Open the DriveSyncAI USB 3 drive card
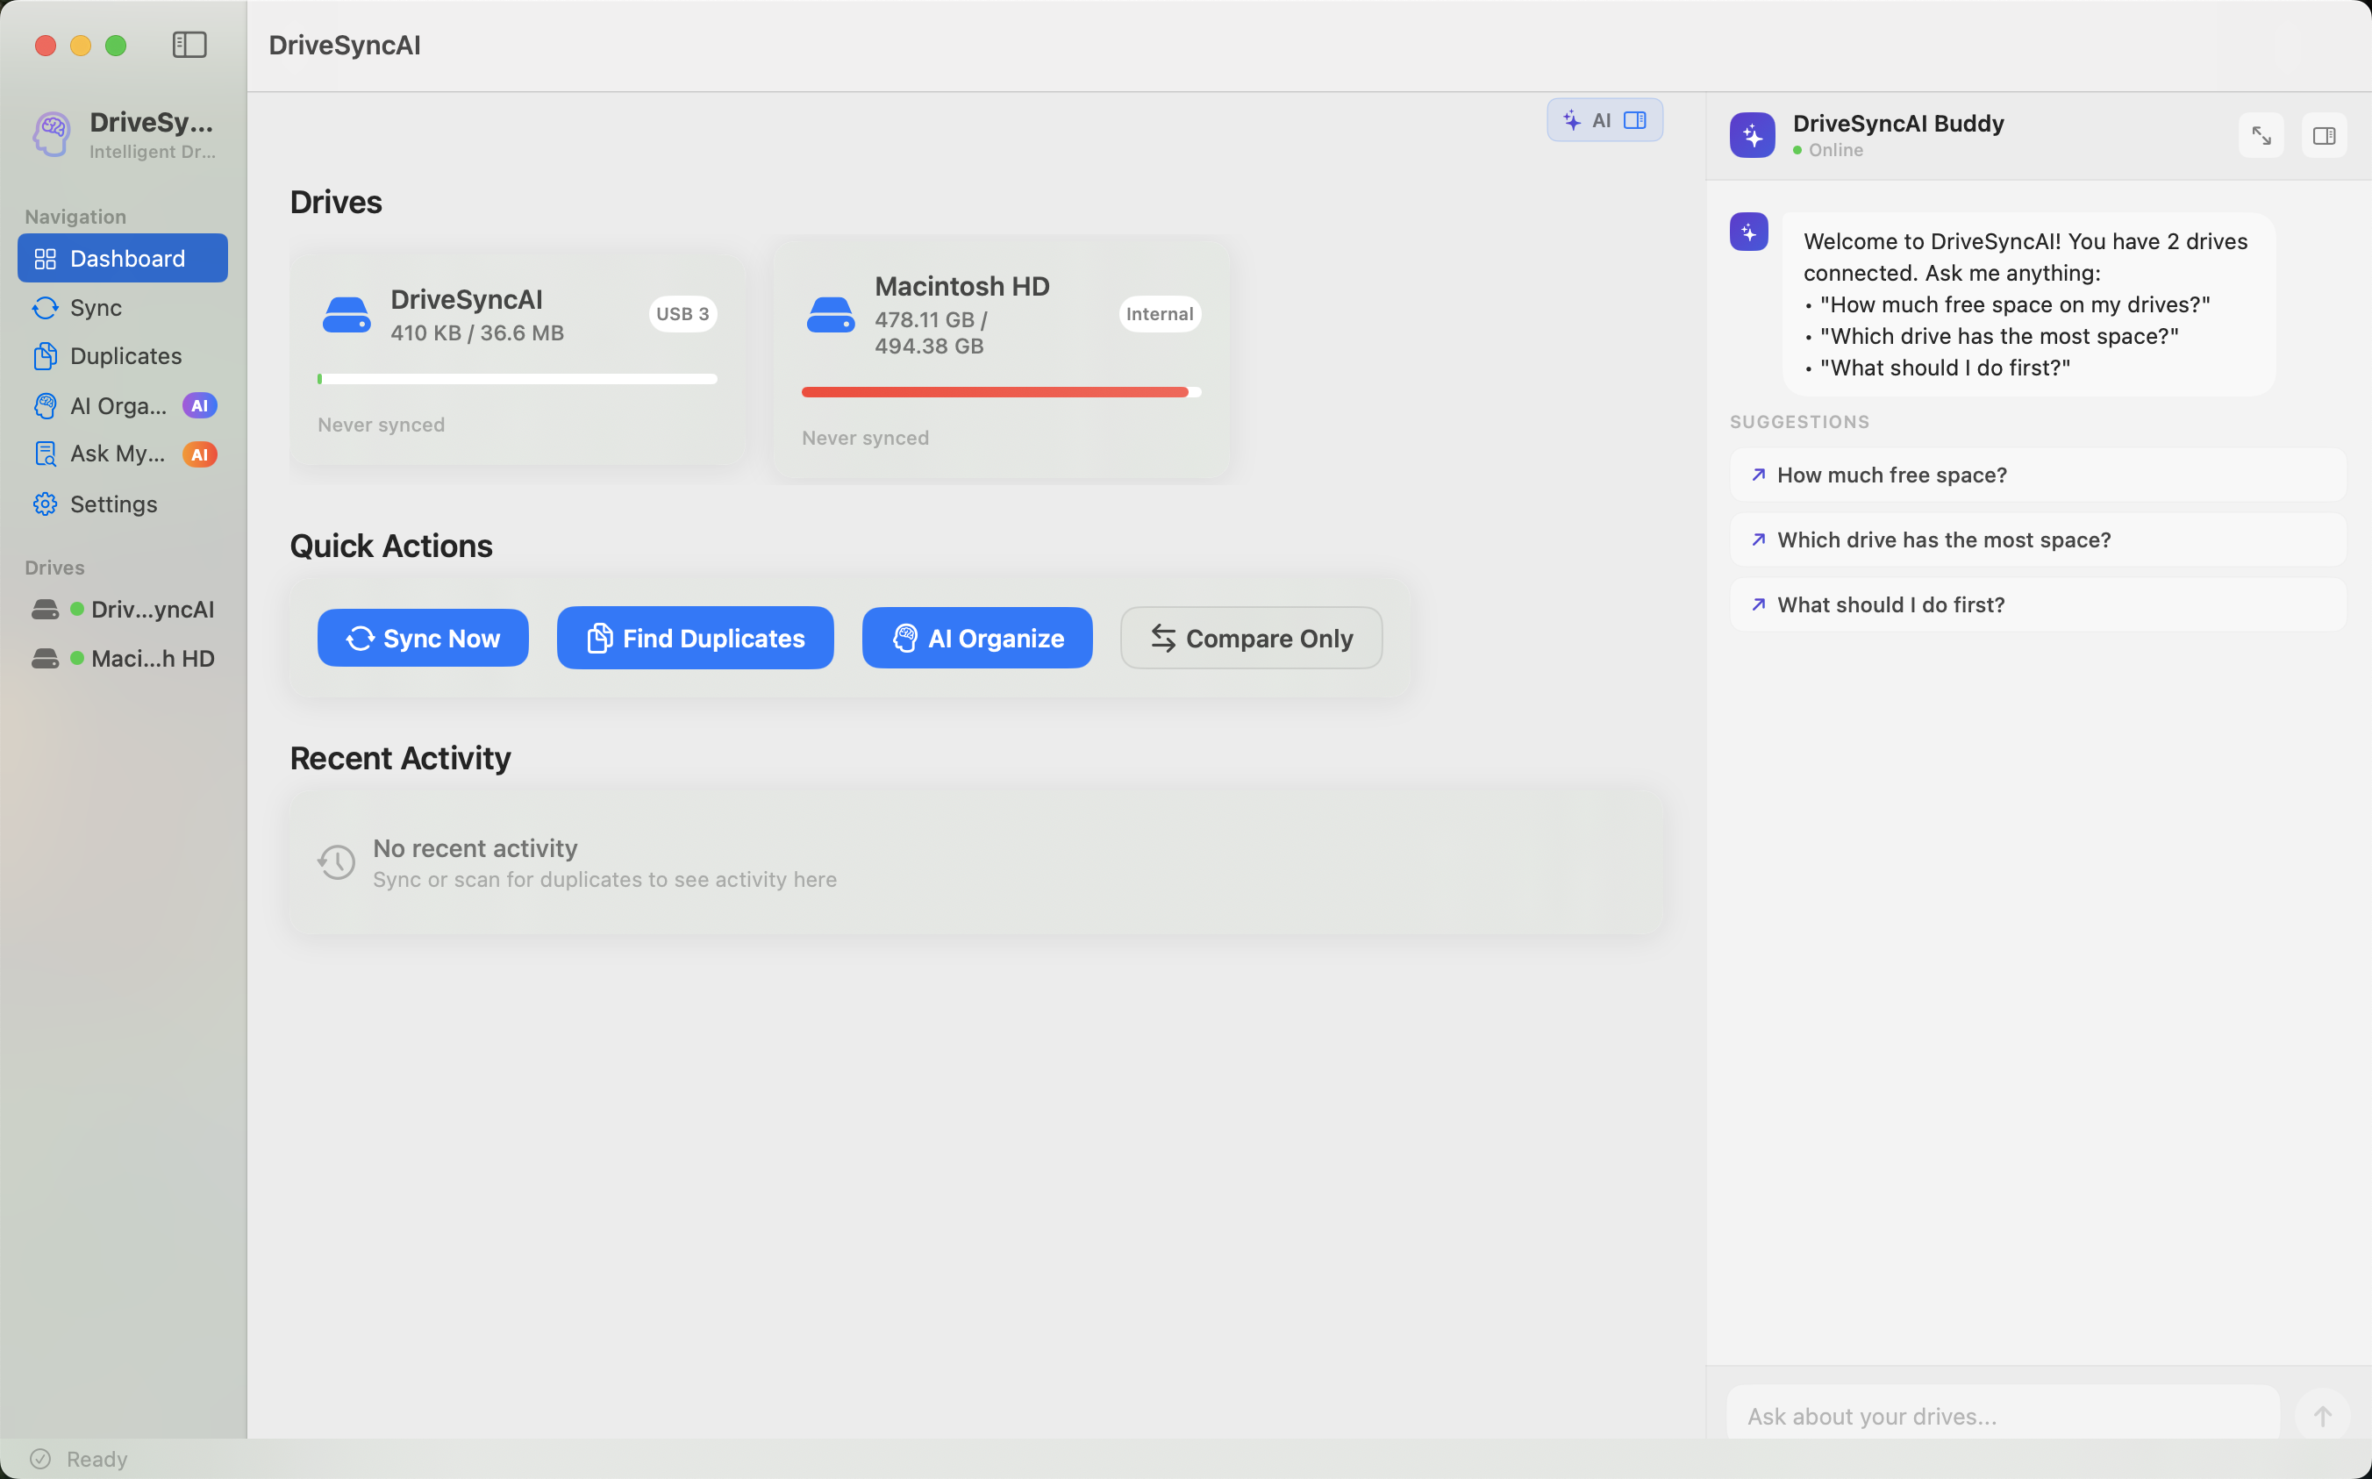 518,359
